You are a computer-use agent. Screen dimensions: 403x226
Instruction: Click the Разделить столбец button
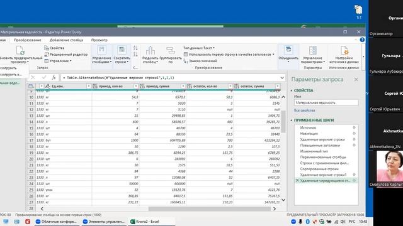(x=150, y=55)
